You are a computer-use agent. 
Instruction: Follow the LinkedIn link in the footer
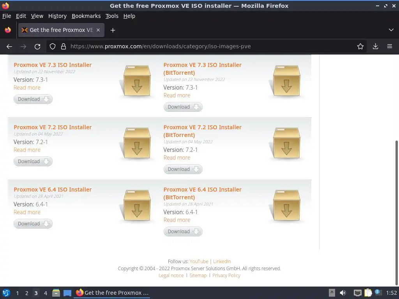(x=222, y=261)
